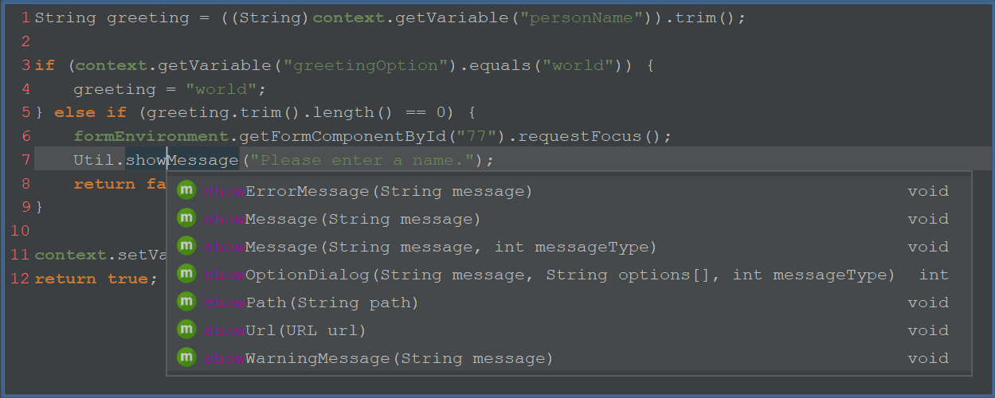Choose showMessage(String message) completion

pyautogui.click(x=569, y=219)
